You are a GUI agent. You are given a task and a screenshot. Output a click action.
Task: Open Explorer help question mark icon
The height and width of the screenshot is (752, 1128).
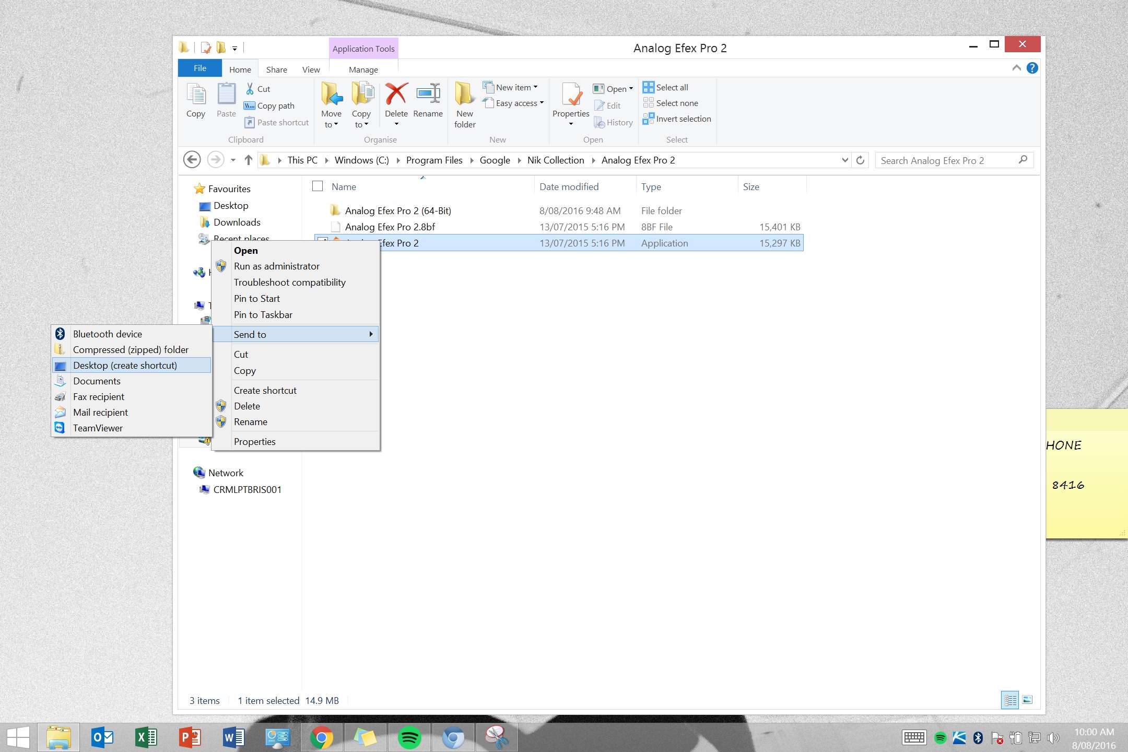[x=1032, y=68]
